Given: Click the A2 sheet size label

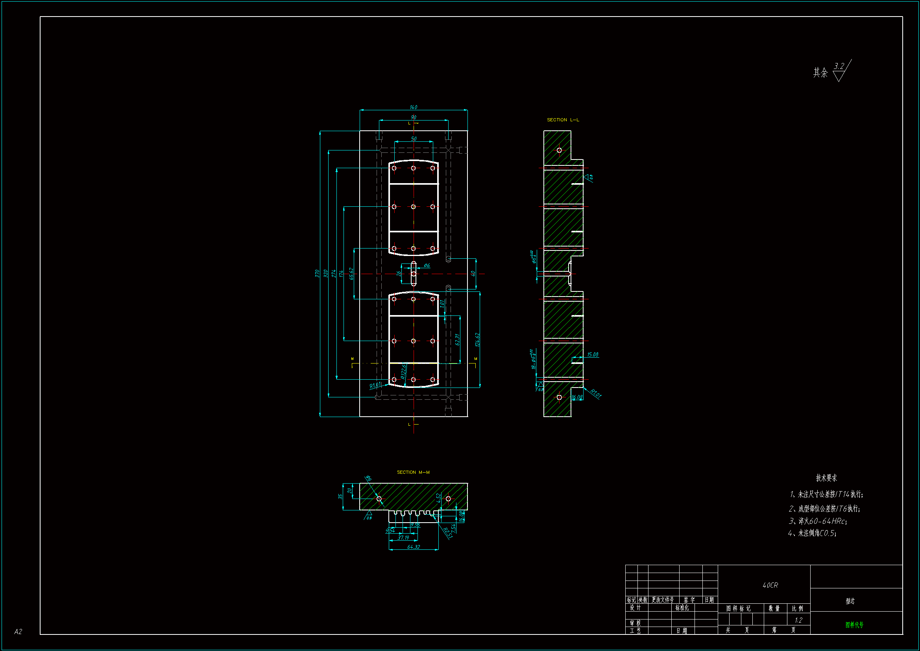Looking at the screenshot, I should [18, 632].
